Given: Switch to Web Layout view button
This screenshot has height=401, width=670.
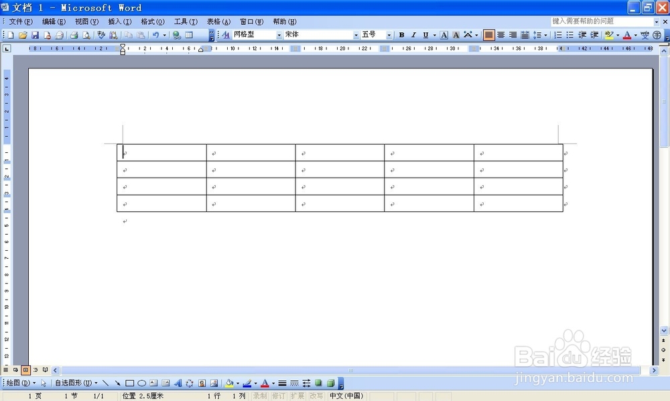Looking at the screenshot, I should 15,369.
